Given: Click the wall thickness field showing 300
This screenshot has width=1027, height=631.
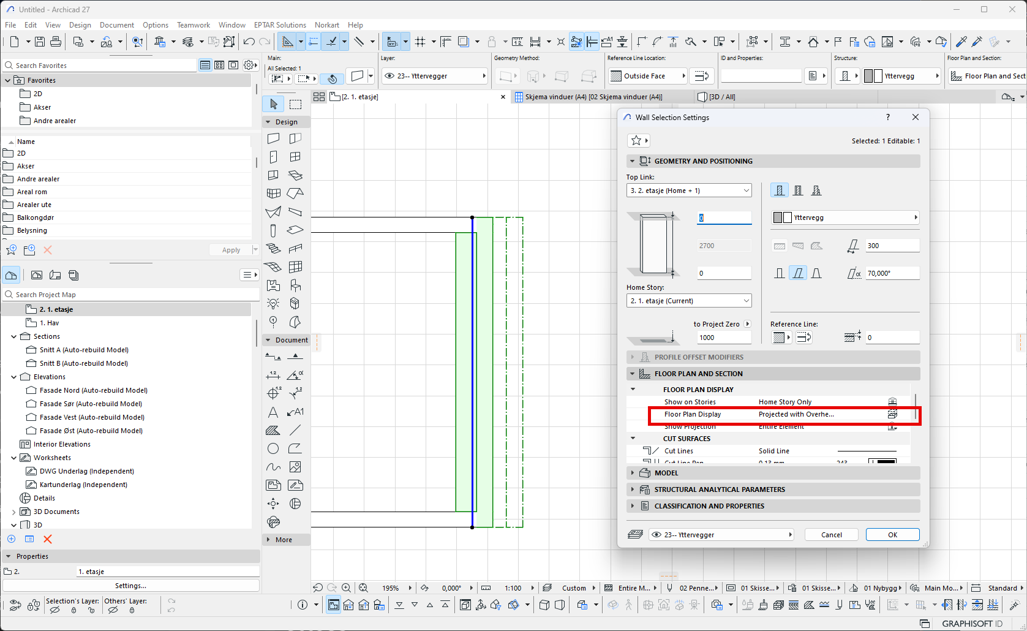Looking at the screenshot, I should tap(892, 246).
